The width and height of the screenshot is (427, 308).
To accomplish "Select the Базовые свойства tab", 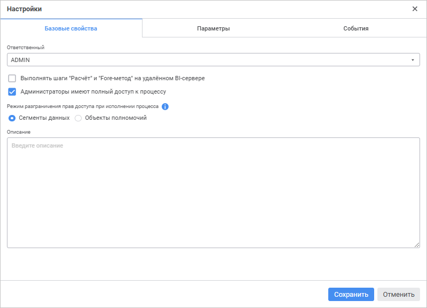I will click(71, 28).
